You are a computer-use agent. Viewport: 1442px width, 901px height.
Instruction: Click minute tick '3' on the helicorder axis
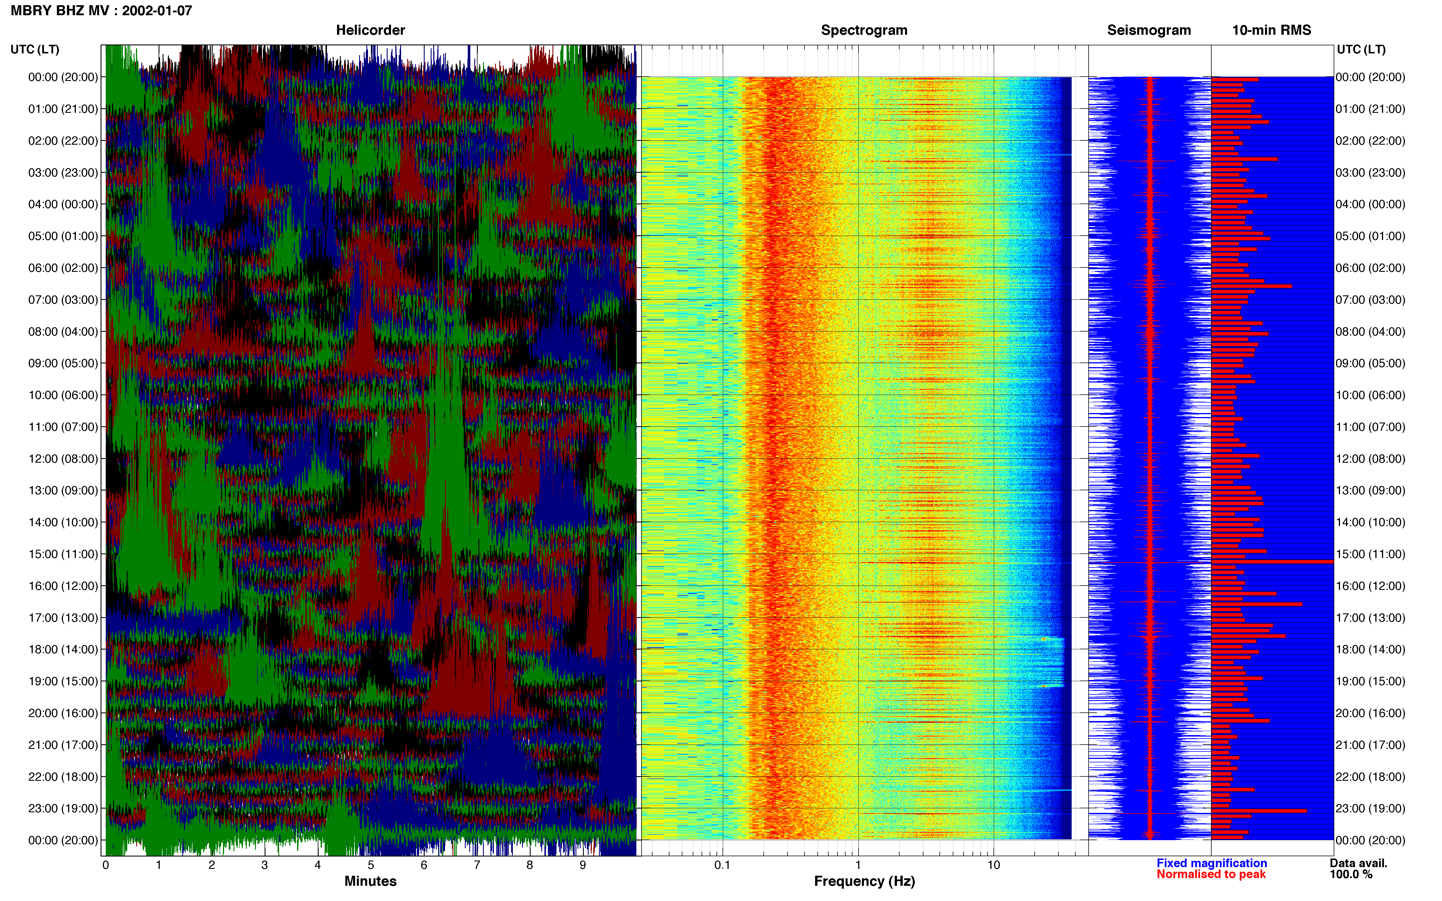coord(265,865)
